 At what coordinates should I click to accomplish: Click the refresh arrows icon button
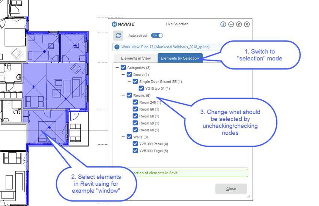[x=118, y=36]
